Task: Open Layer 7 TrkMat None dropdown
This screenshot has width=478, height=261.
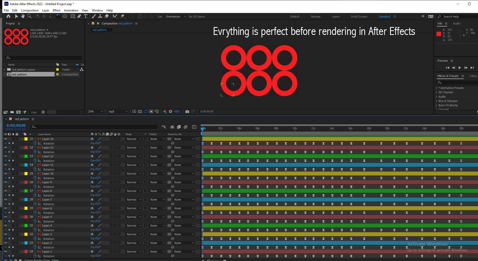Action: pyautogui.click(x=157, y=200)
